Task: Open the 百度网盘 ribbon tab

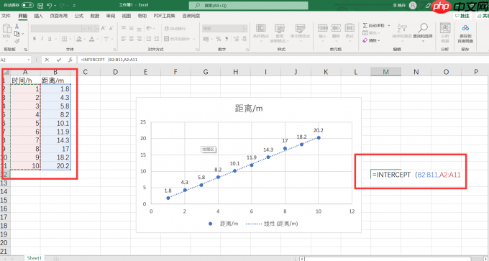Action: point(191,16)
